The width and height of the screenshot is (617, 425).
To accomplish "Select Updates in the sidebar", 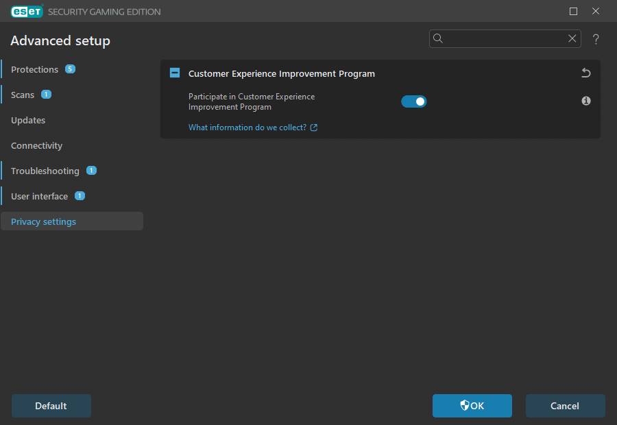I will click(28, 121).
